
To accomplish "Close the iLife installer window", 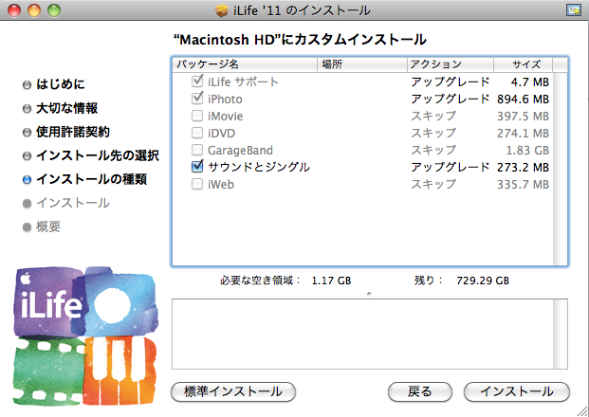I will click(x=14, y=10).
